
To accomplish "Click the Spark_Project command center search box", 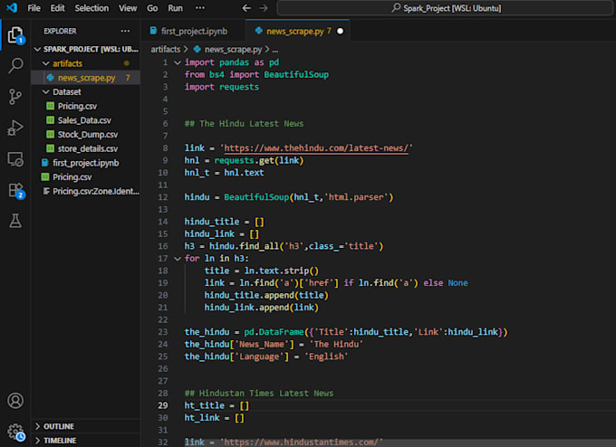I will coord(444,8).
